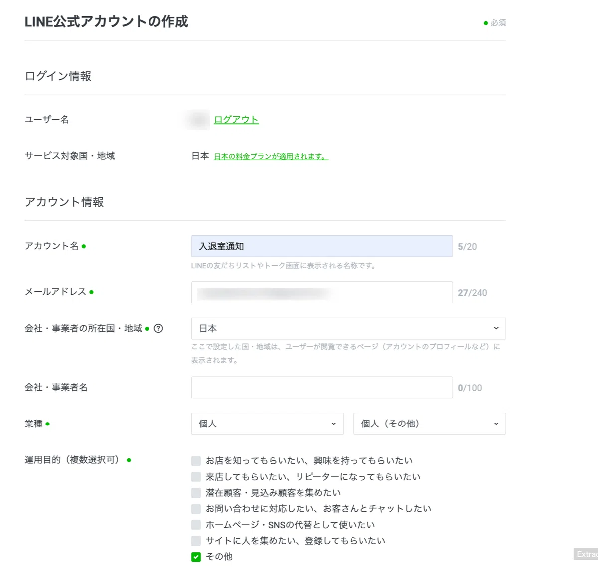Viewport: 598px width, 567px height.
Task: Click the メールアドレス input field
Action: click(x=322, y=292)
